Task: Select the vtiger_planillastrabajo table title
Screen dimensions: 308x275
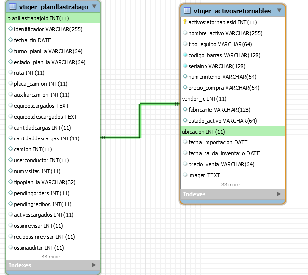Action: point(54,7)
